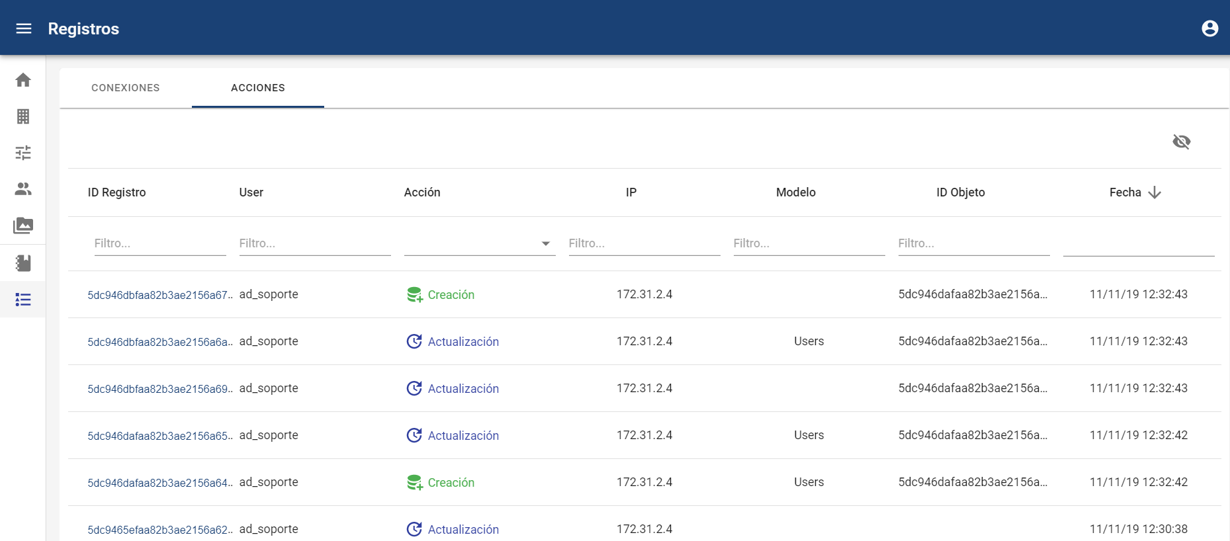Screen dimensions: 1230x541
Task: Open the settings sliders sidebar icon
Action: tap(23, 153)
